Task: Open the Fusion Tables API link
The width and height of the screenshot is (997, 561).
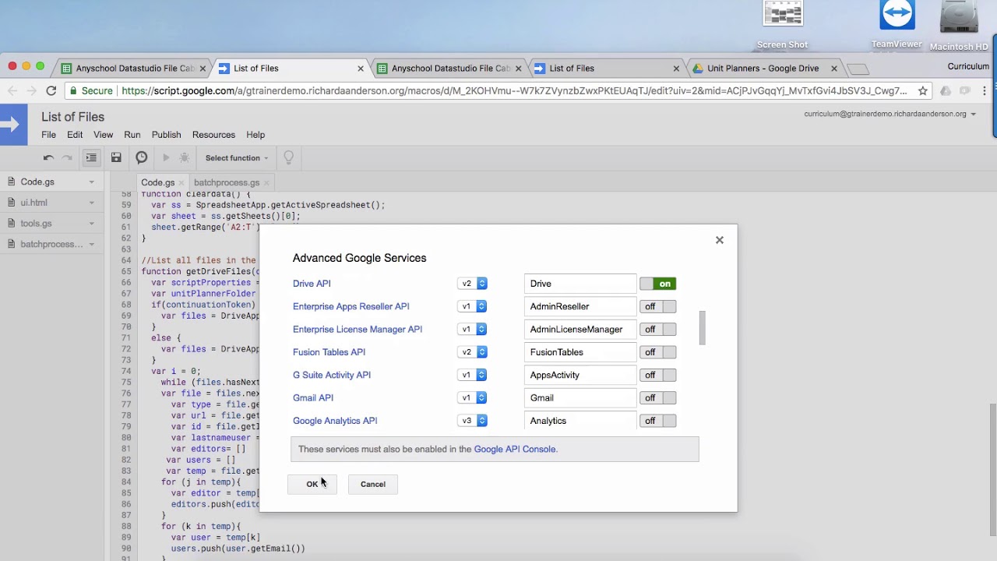Action: (x=329, y=352)
